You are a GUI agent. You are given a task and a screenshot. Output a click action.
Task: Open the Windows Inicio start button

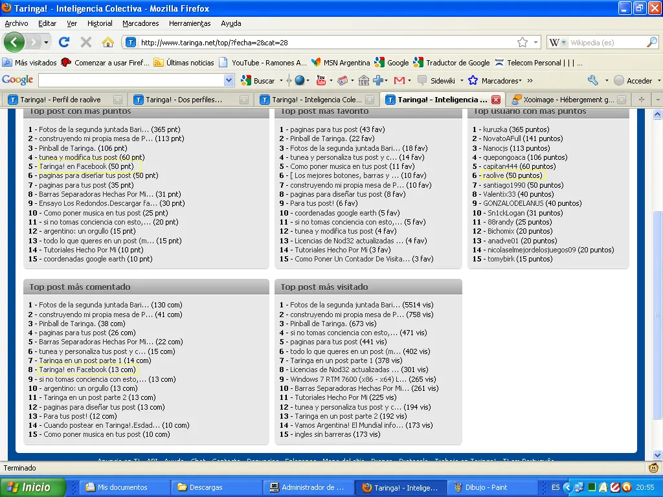33,487
